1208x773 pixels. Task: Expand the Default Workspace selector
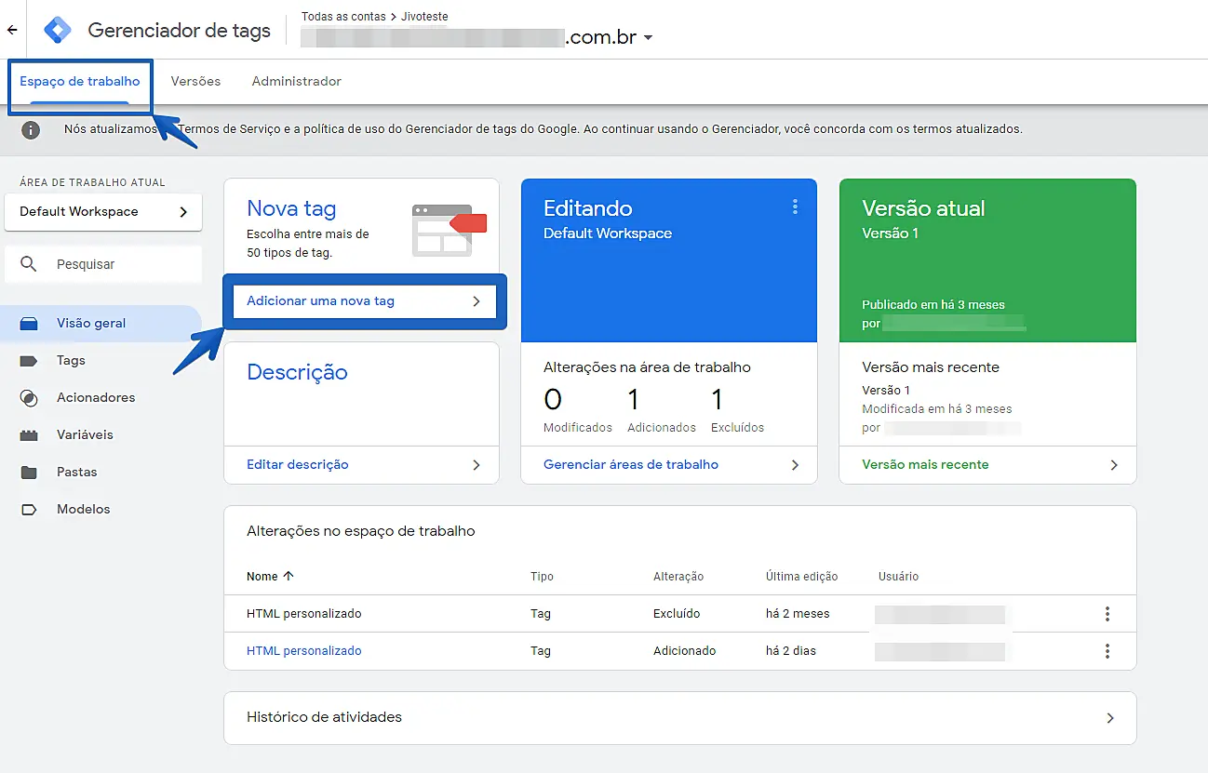coord(103,212)
